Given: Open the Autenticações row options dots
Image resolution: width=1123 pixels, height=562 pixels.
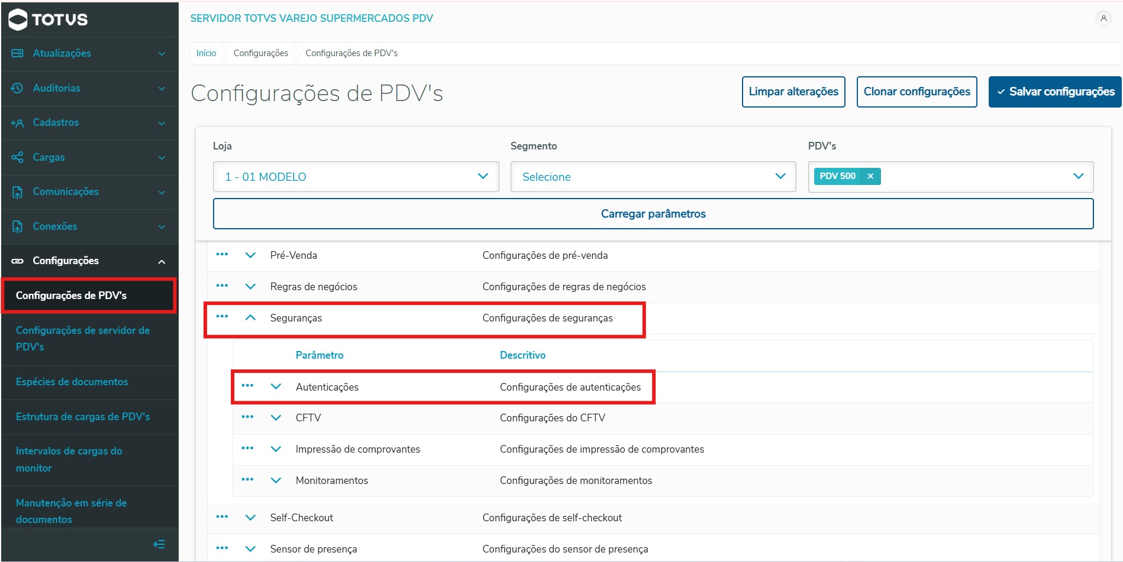Looking at the screenshot, I should click(x=247, y=386).
